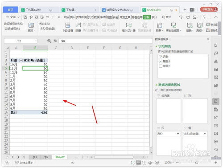Screen dimensions: 223x168
Task: Check the 销量2 field checkbox
Action: coord(161,66)
